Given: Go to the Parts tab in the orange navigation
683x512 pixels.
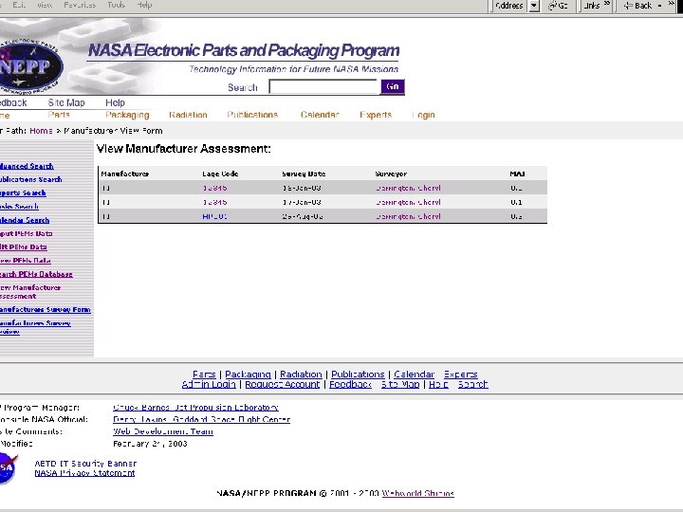Looking at the screenshot, I should click(59, 115).
